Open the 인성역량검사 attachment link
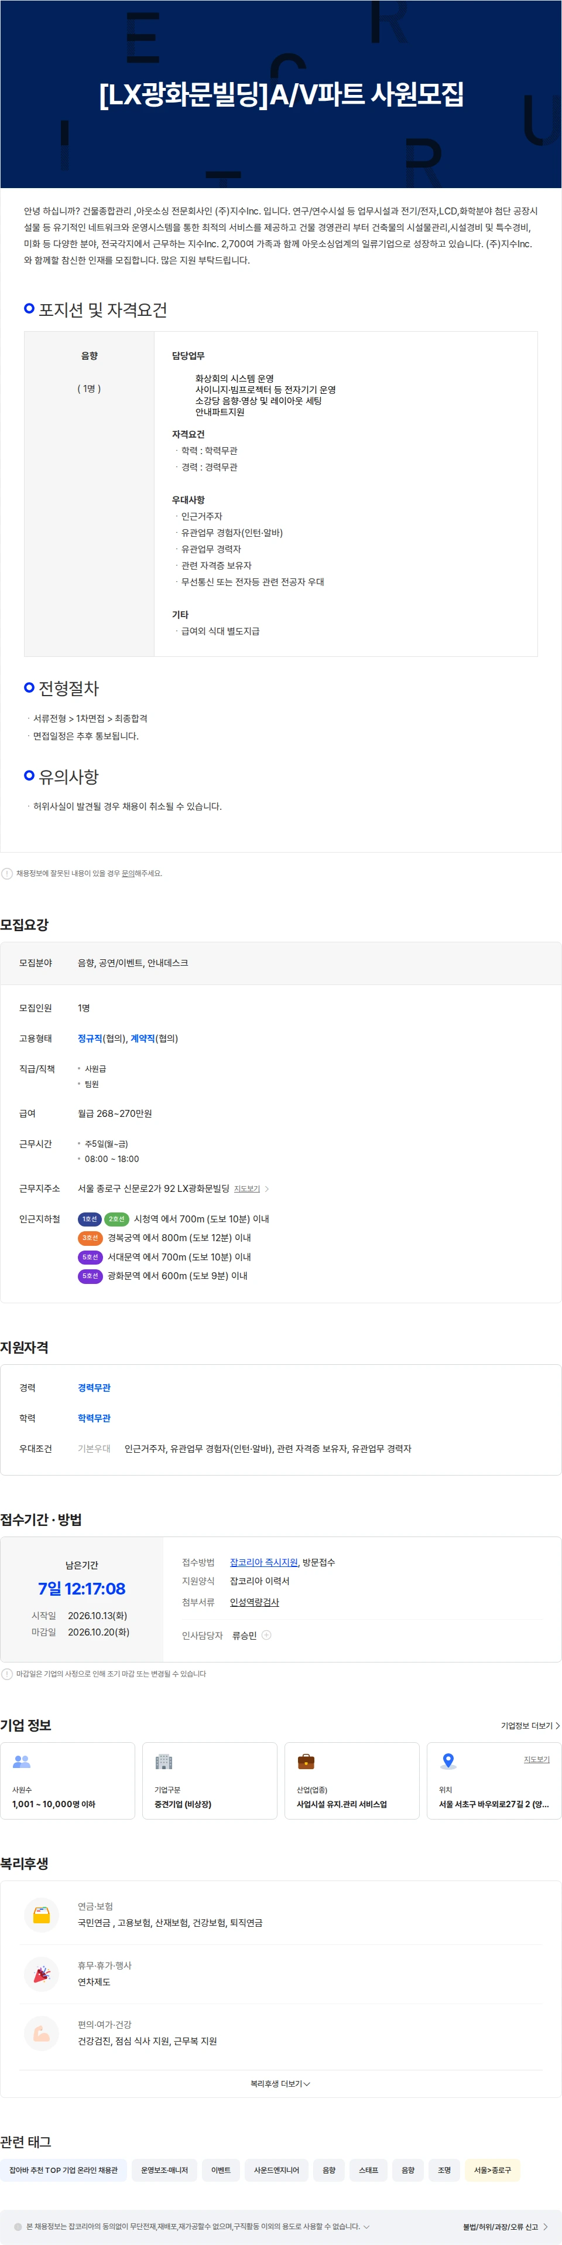Image resolution: width=562 pixels, height=2245 pixels. (x=254, y=1602)
